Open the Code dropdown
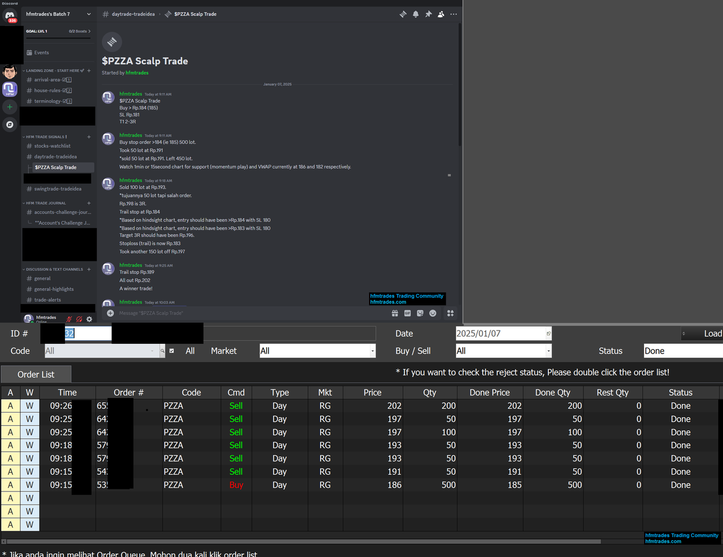 [102, 350]
